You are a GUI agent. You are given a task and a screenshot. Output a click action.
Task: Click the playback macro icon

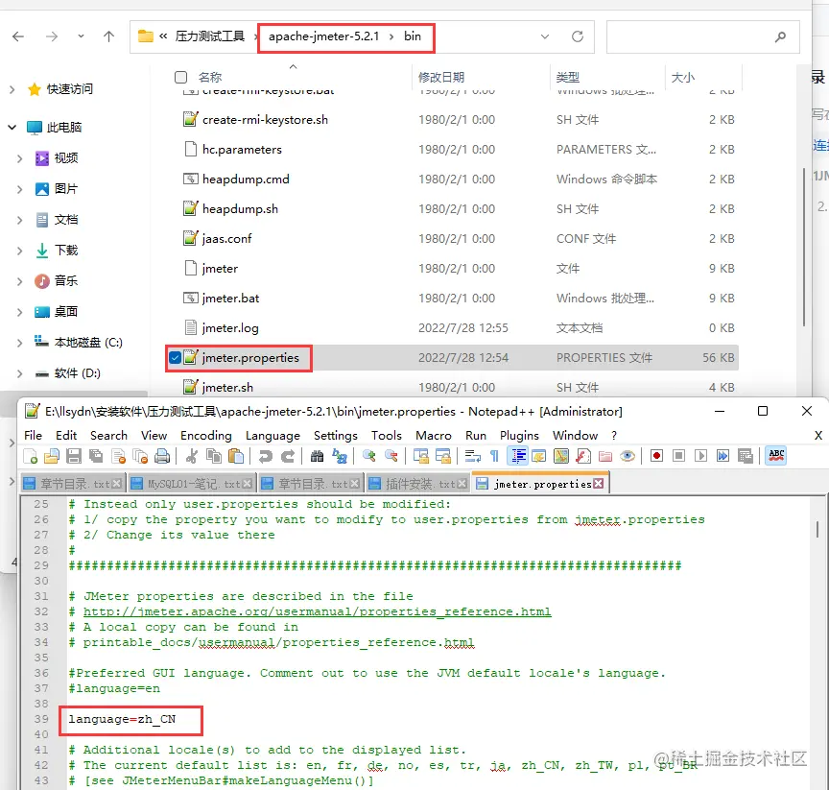pos(701,456)
